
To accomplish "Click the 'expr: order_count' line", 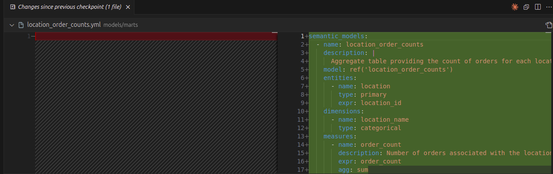I will coord(370,161).
